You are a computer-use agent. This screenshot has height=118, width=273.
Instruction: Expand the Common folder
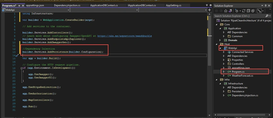tap(224, 36)
